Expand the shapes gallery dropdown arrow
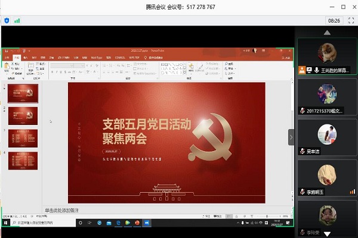Screen dimensions: 358x238 (x=185, y=73)
